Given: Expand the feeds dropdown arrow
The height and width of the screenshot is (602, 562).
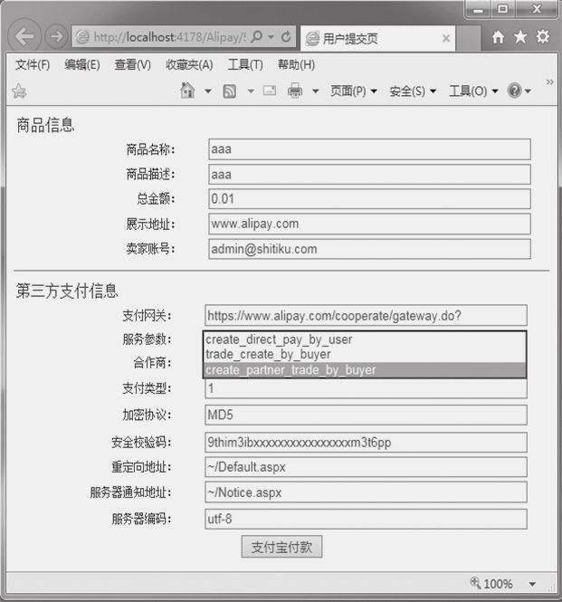Looking at the screenshot, I should 251,91.
